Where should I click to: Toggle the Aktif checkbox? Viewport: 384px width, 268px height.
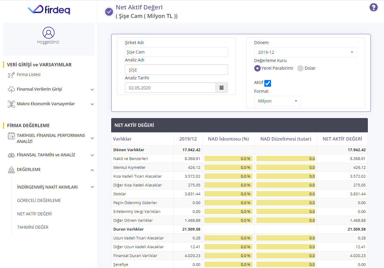(x=268, y=83)
